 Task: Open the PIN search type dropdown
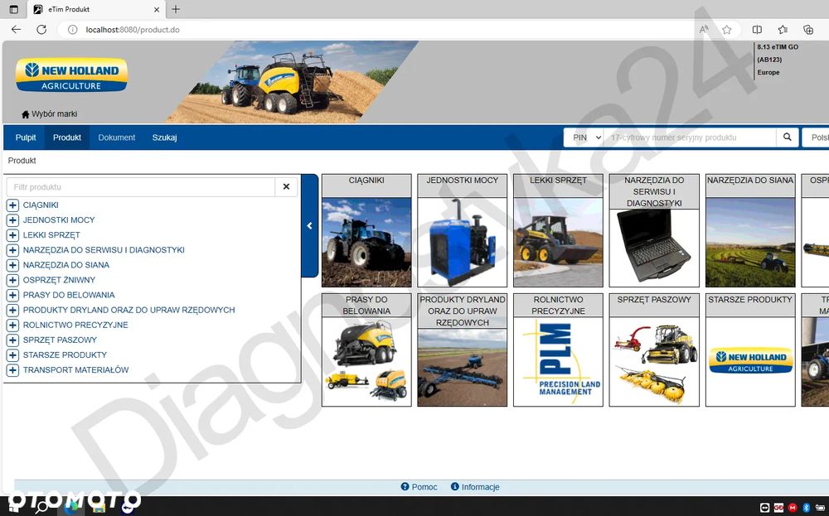[x=584, y=137]
